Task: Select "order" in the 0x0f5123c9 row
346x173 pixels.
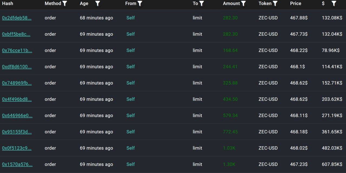Action: (50, 148)
